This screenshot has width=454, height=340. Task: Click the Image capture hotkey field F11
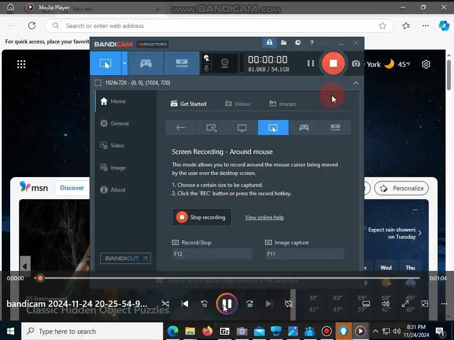pos(305,254)
